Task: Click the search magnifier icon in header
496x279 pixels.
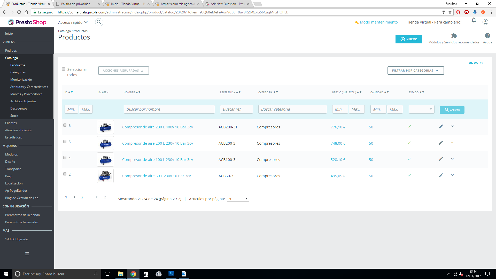Action: (x=99, y=22)
